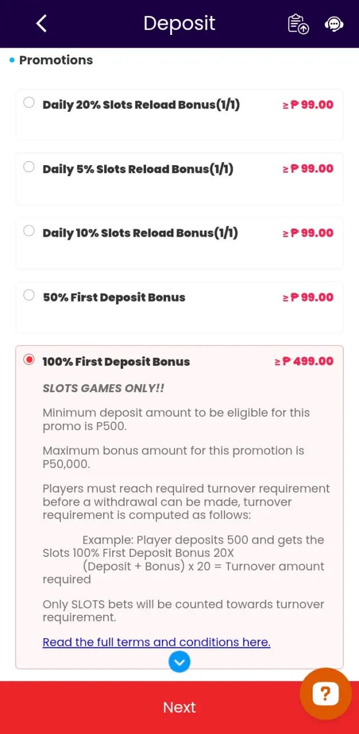Viewport: 359px width, 734px height.
Task: Click the 50% First Deposit Bonus title
Action: tap(114, 298)
